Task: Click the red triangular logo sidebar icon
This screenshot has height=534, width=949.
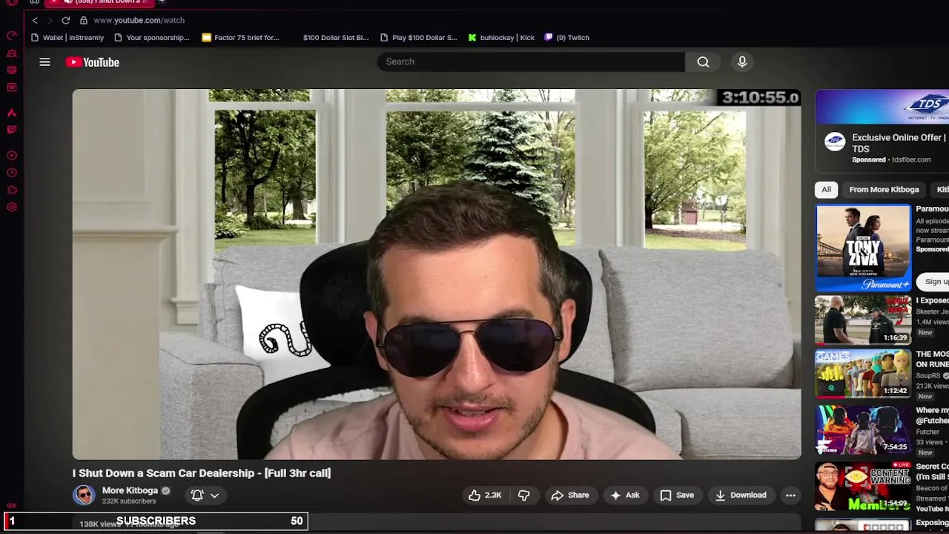Action: click(12, 113)
